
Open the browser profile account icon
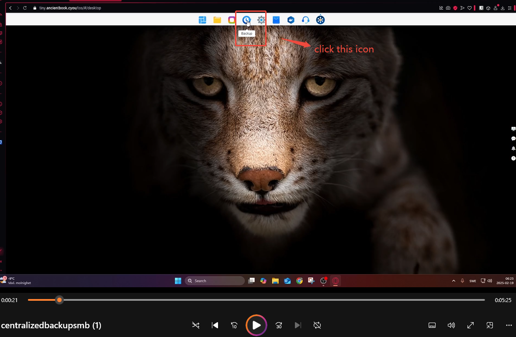[x=495, y=8]
